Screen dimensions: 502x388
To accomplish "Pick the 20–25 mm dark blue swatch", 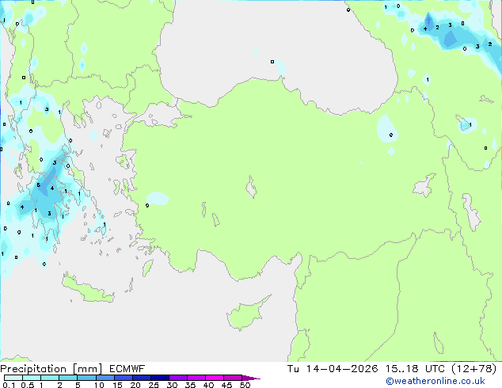I will 142,378.
